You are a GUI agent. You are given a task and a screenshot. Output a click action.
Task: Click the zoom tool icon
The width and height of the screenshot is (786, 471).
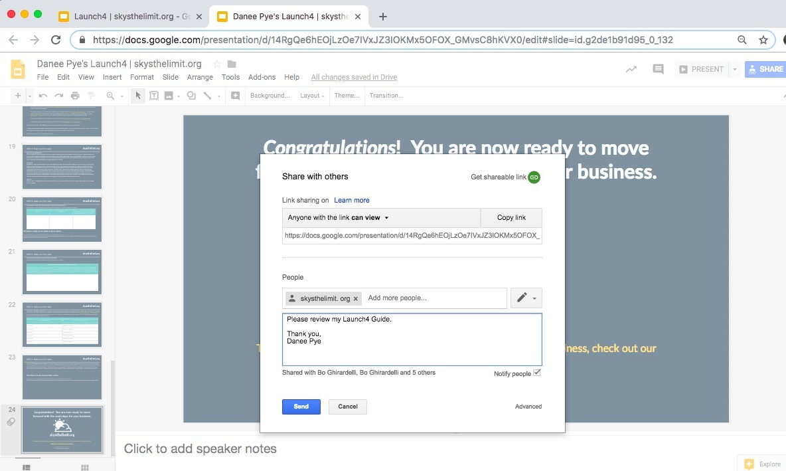point(110,95)
